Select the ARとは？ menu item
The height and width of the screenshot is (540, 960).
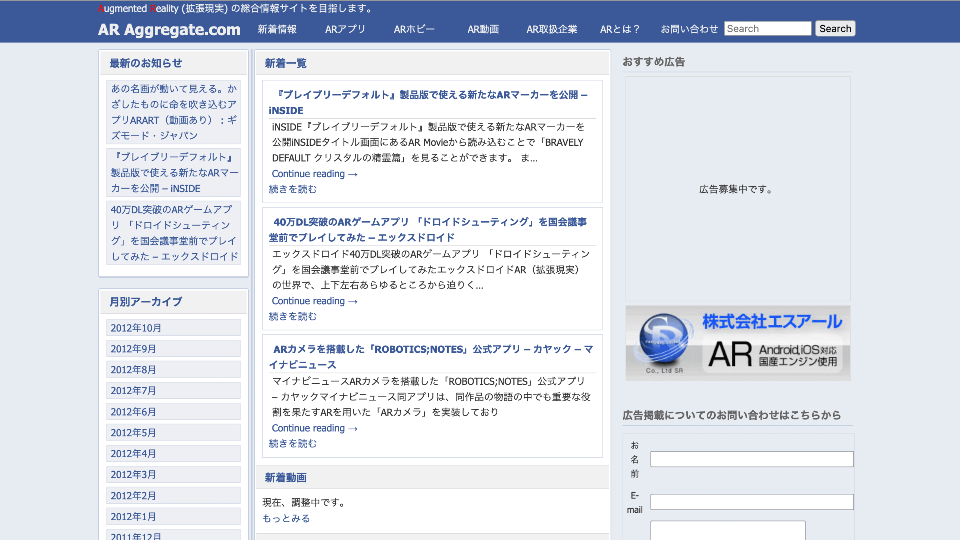point(620,29)
